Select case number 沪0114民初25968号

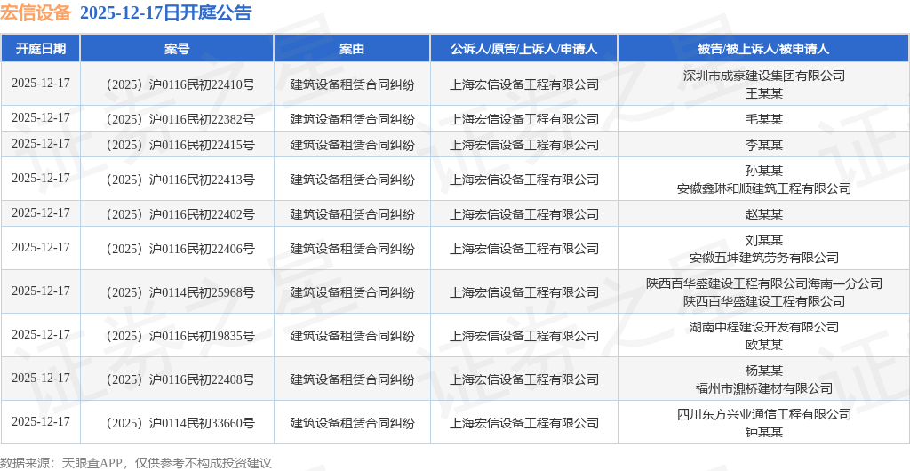click(202, 292)
